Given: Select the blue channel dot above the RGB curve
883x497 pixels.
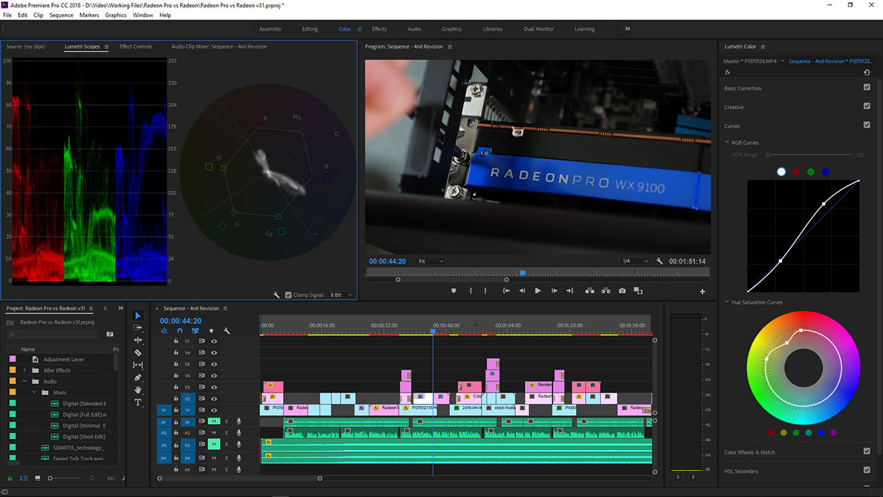Looking at the screenshot, I should (x=826, y=171).
